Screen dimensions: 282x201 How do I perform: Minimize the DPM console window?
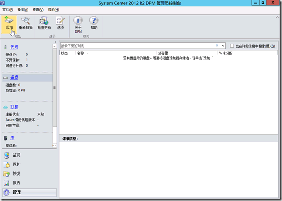(255, 3)
